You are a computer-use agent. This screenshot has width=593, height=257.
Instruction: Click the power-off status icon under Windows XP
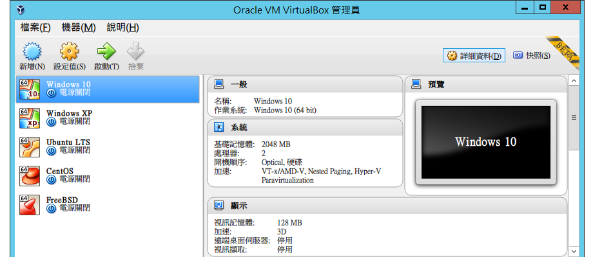click(x=52, y=121)
